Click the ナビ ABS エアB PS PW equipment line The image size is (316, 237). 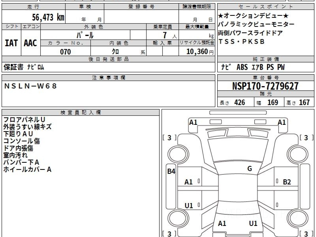(x=253, y=67)
